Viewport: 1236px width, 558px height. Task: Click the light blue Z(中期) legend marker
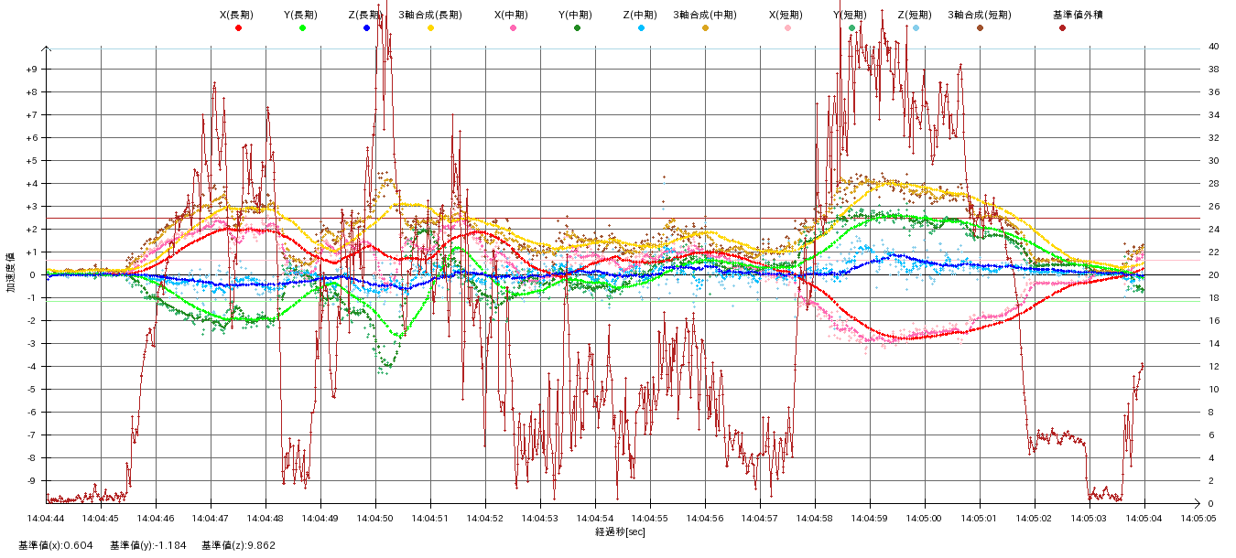click(641, 28)
